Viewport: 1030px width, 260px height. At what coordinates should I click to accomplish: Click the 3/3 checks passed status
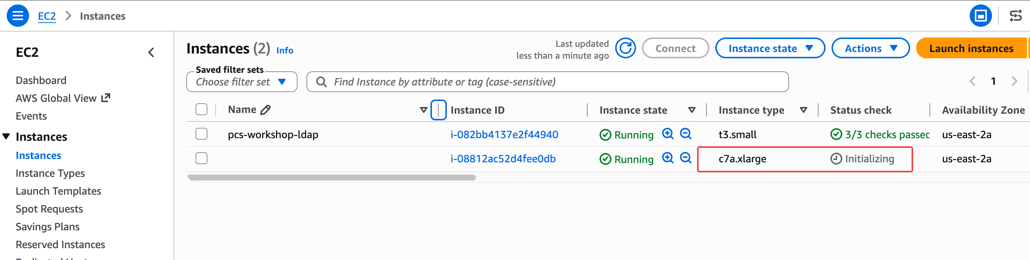880,134
